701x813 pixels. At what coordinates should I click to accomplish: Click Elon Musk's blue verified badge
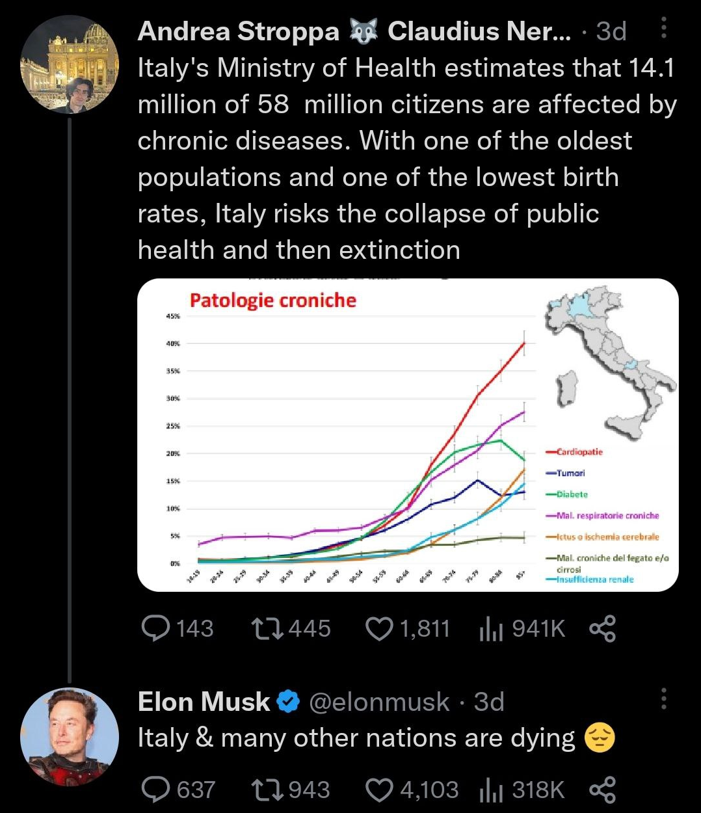[x=289, y=702]
